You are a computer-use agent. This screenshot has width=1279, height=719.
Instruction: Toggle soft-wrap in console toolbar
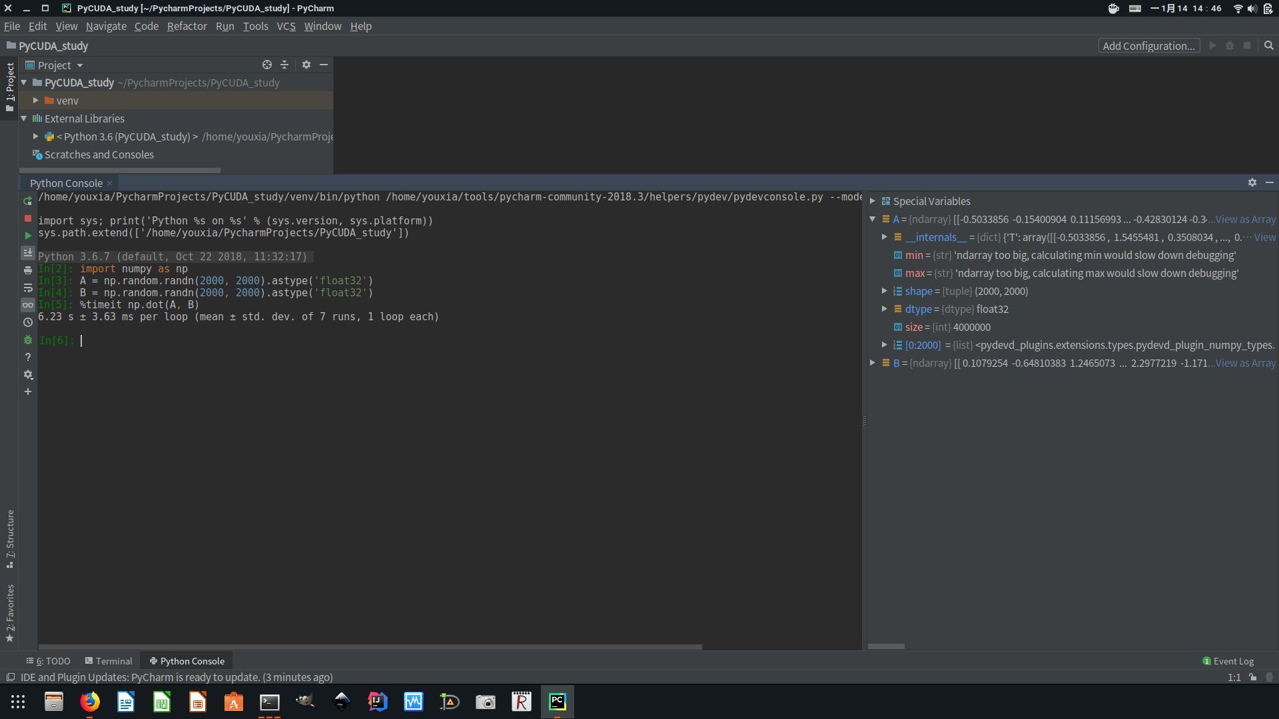tap(27, 288)
